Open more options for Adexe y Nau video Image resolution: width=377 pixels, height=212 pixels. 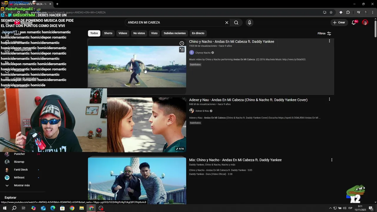point(329,100)
